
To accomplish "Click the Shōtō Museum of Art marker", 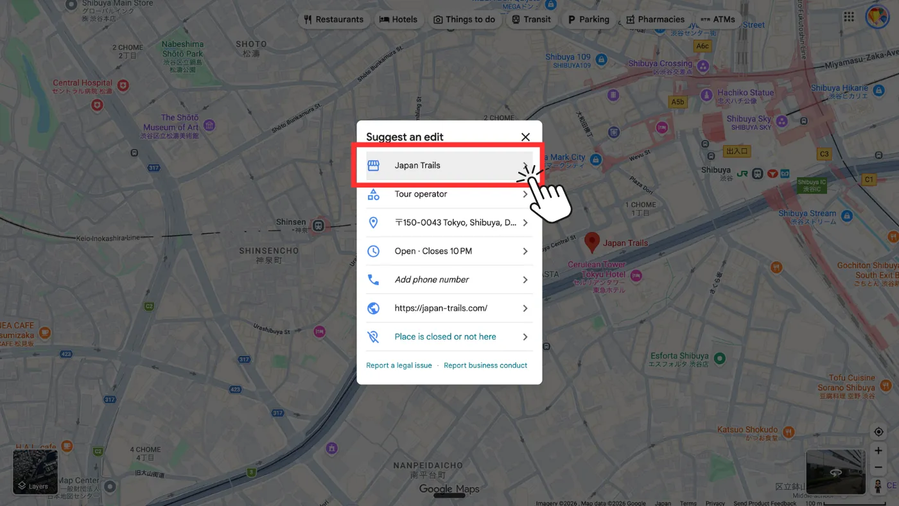I will [x=209, y=126].
